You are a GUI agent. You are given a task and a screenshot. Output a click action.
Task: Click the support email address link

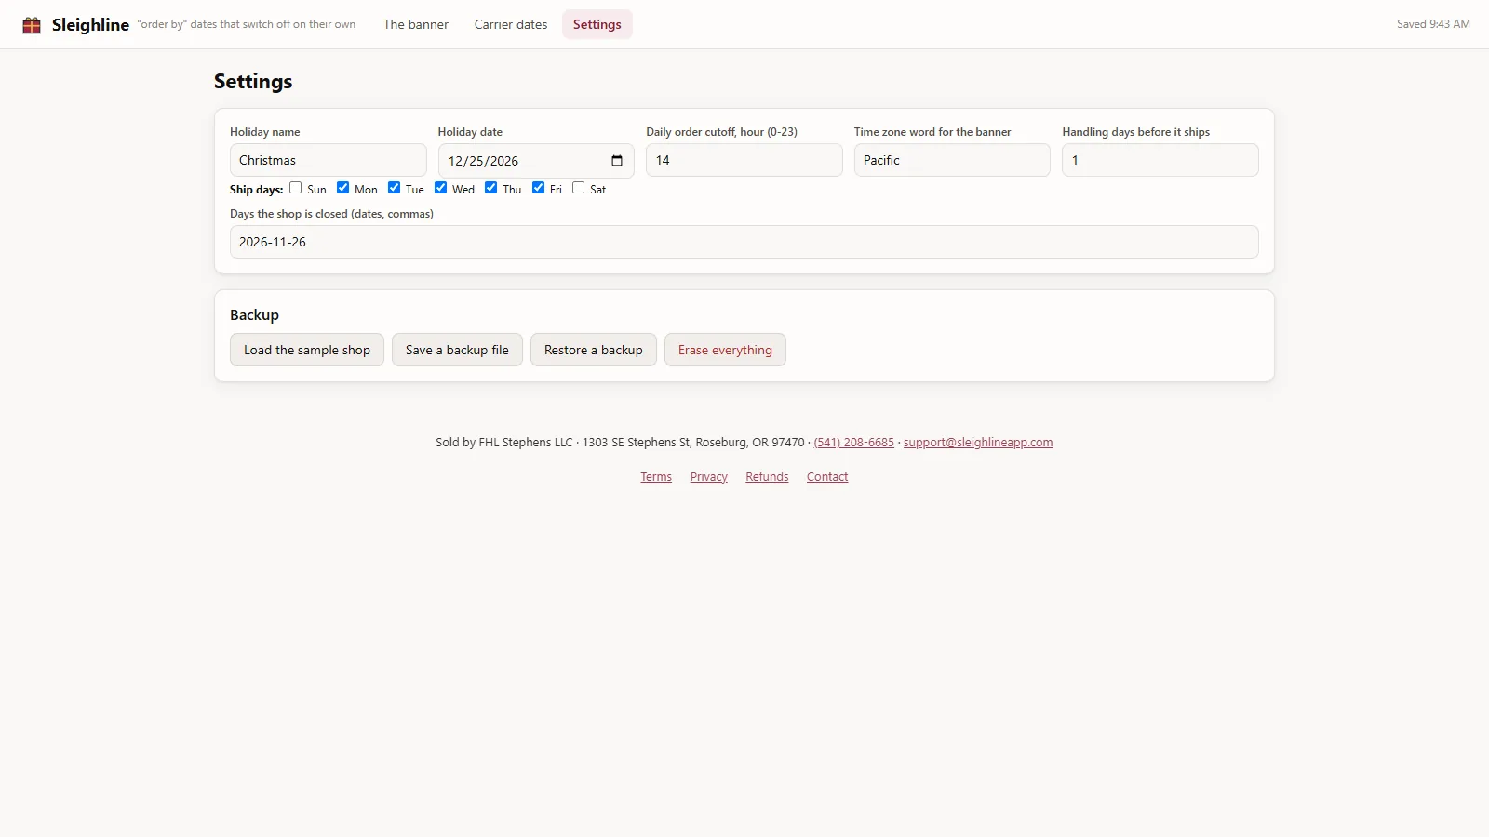[978, 443]
